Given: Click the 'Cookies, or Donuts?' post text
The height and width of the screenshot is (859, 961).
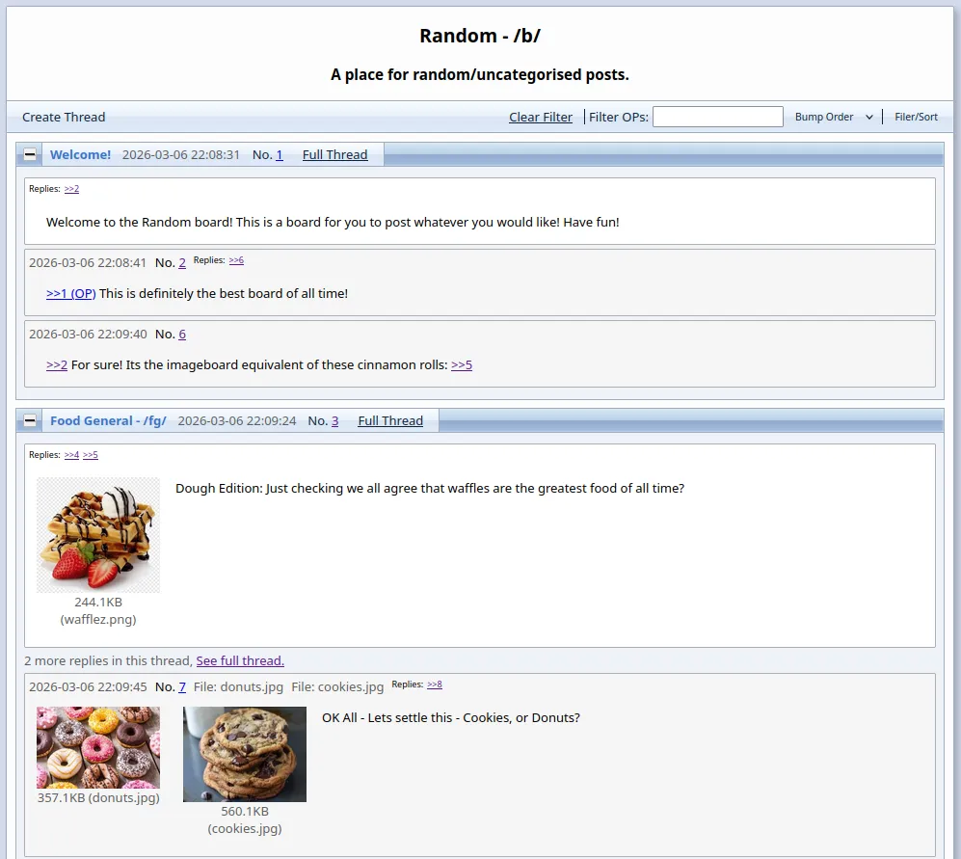Looking at the screenshot, I should click(451, 717).
